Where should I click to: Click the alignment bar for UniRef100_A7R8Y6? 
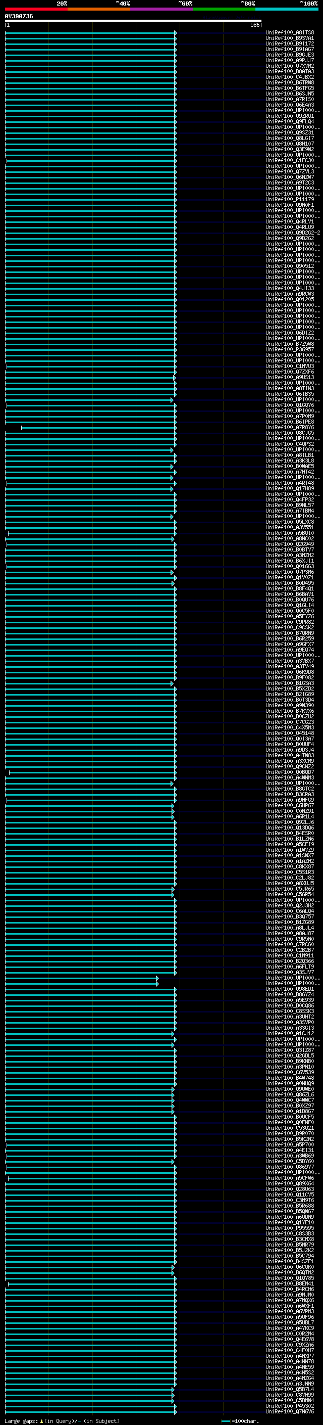(99, 428)
